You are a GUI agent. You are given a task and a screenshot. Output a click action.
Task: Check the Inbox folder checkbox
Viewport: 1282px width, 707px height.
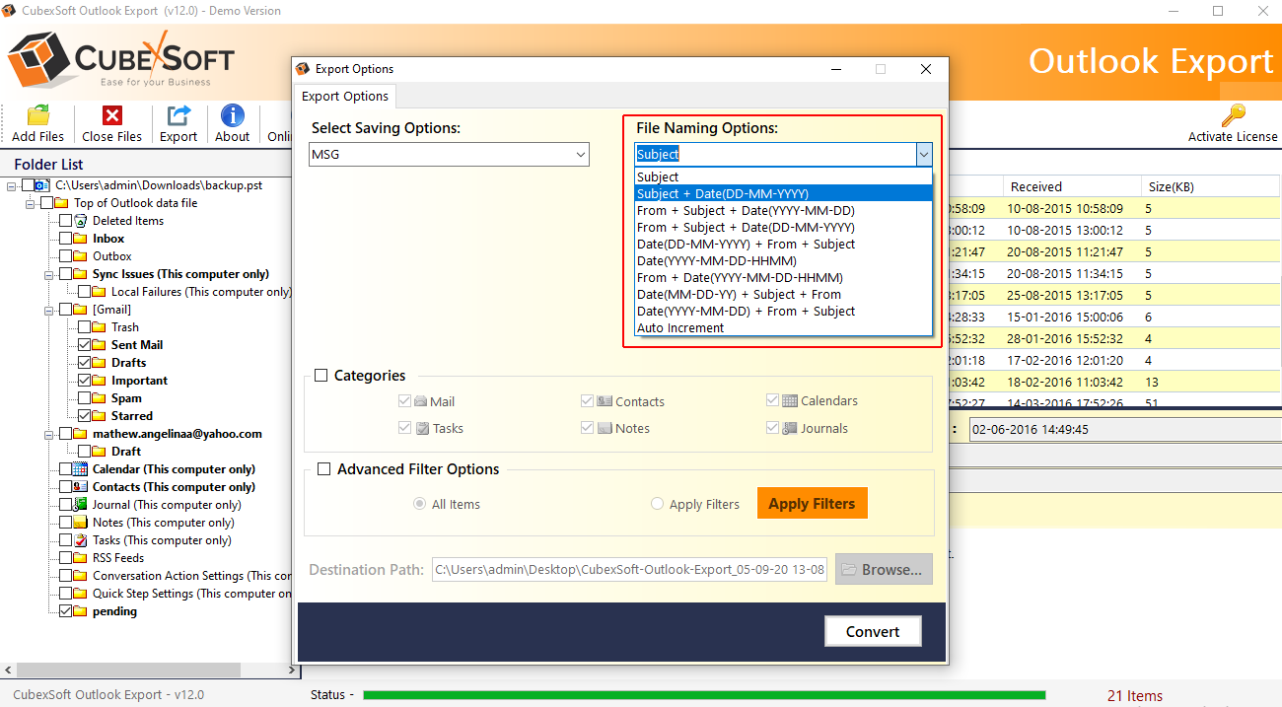(65, 239)
